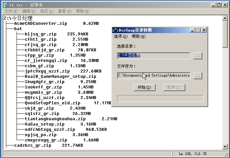Click cfjsq_gr.zip text line
Viewport: 230px width, 158px height.
tap(57, 45)
